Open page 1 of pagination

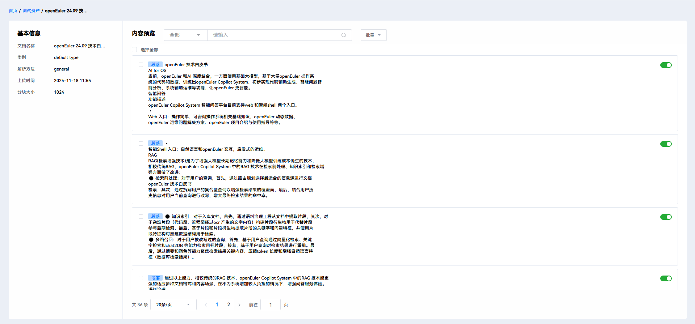pos(217,304)
